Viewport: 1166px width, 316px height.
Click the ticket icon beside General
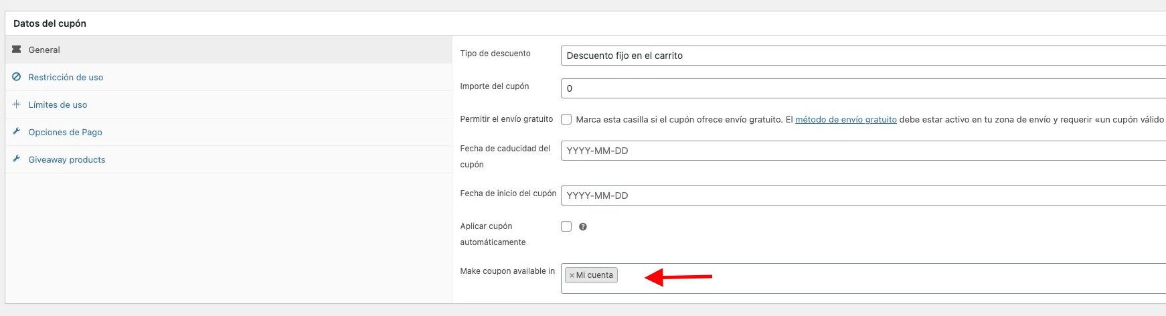17,50
